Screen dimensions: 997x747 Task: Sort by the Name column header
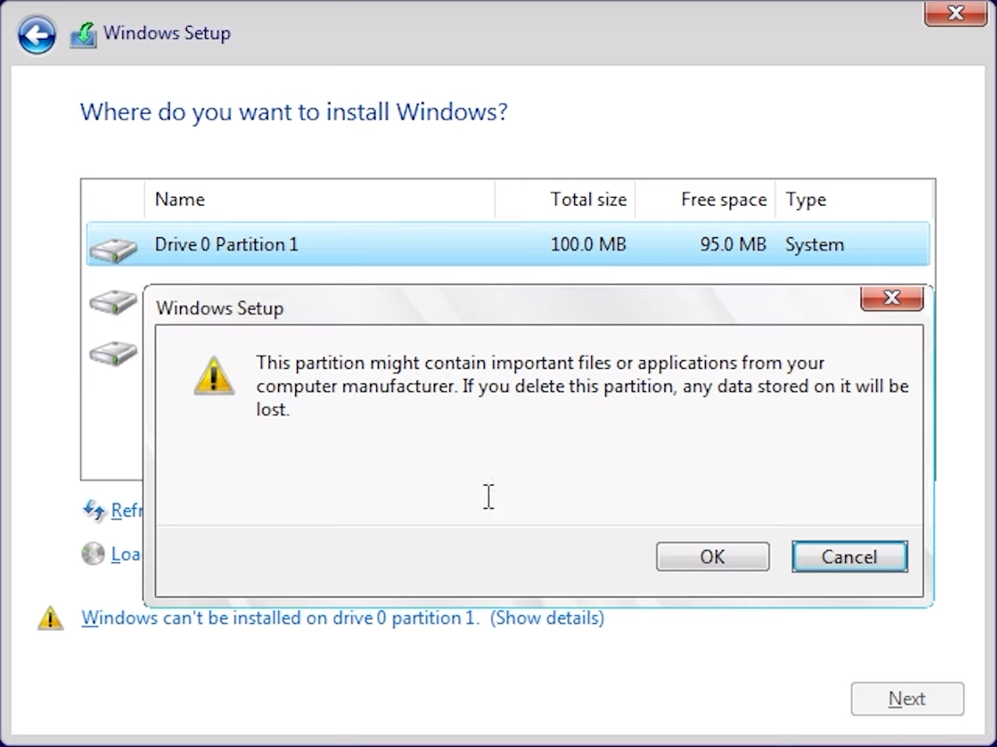pyautogui.click(x=180, y=200)
